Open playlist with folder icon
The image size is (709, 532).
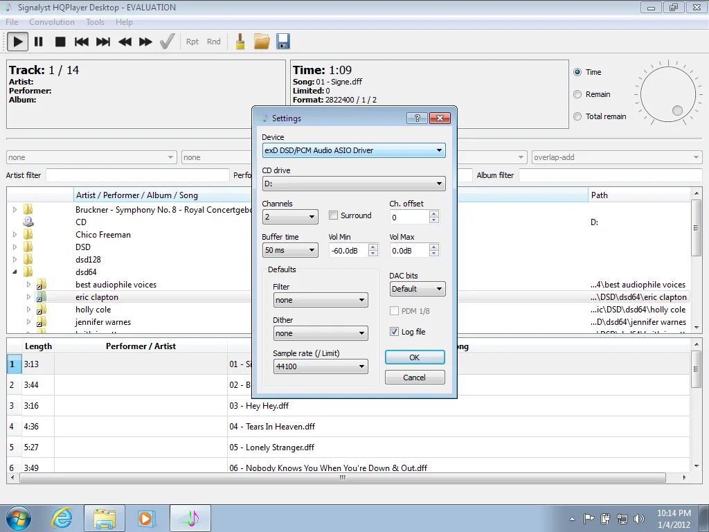click(262, 42)
